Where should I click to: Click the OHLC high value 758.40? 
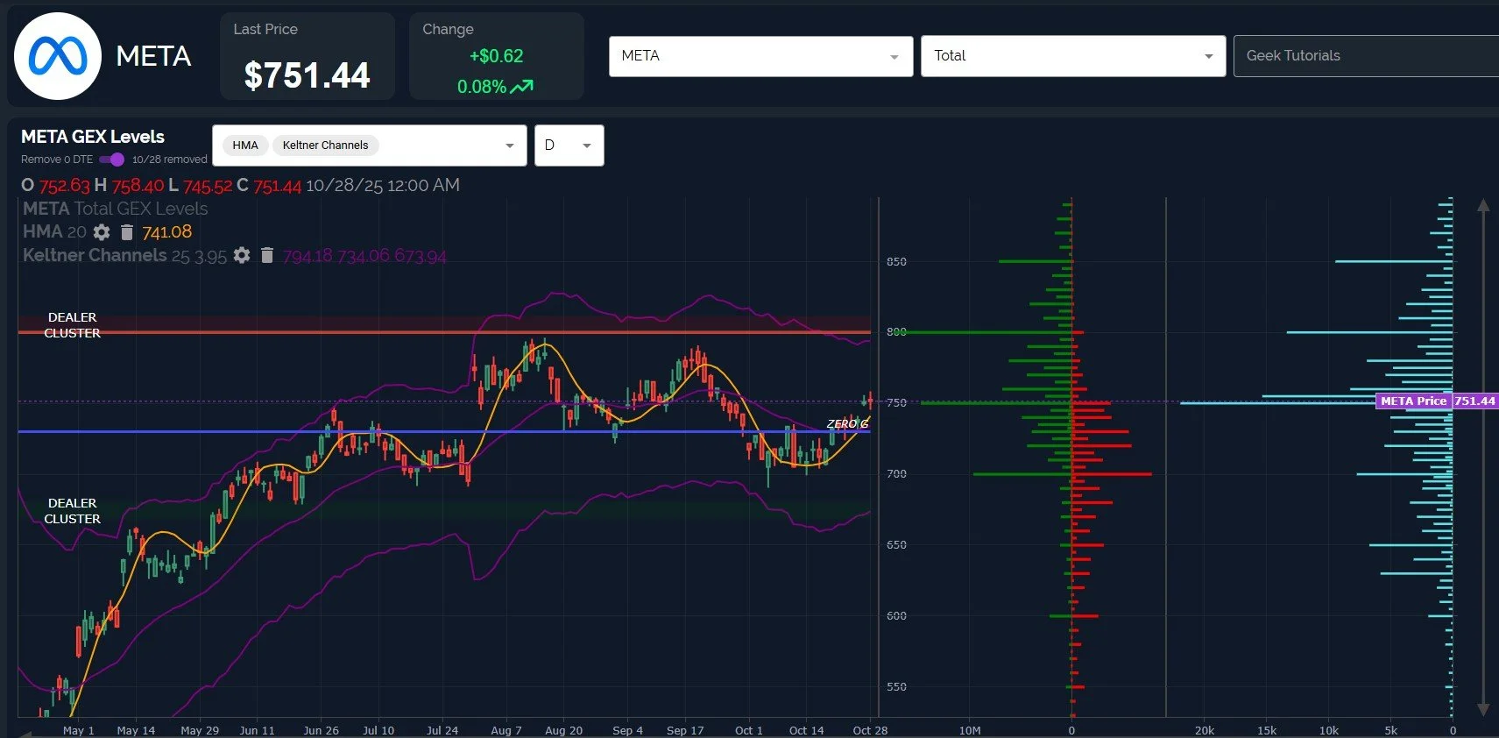tap(138, 186)
